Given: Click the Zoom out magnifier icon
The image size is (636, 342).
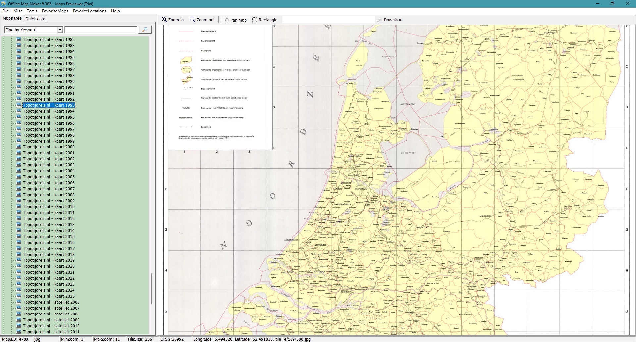Looking at the screenshot, I should pyautogui.click(x=192, y=20).
